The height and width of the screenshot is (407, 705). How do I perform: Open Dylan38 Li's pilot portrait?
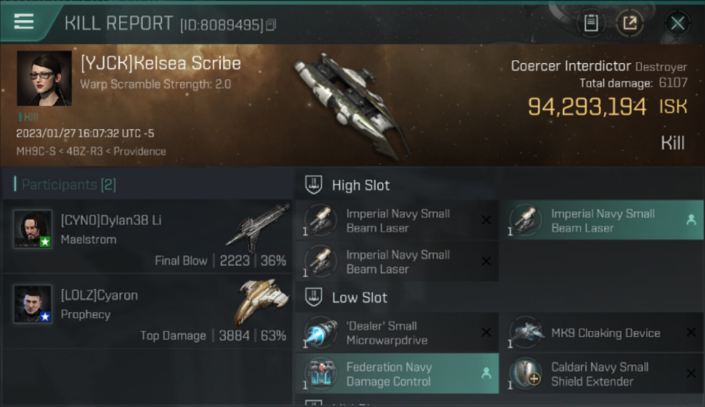(33, 229)
